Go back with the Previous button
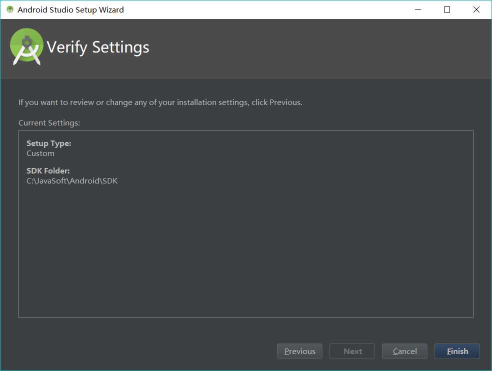Screen dimensions: 492x371 [x=299, y=351]
